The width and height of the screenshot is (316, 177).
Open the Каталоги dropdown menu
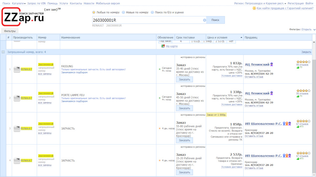click(x=19, y=3)
